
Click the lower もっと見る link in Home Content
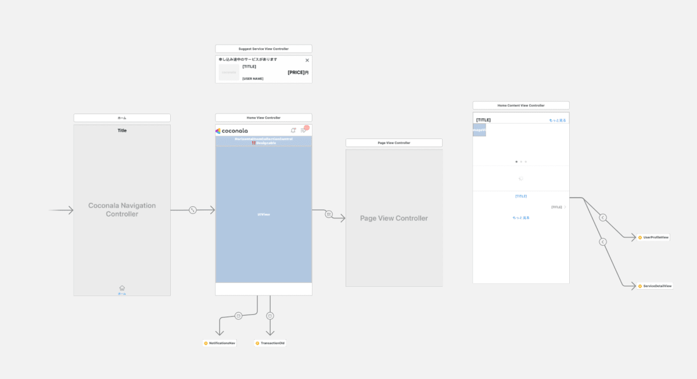pos(521,218)
